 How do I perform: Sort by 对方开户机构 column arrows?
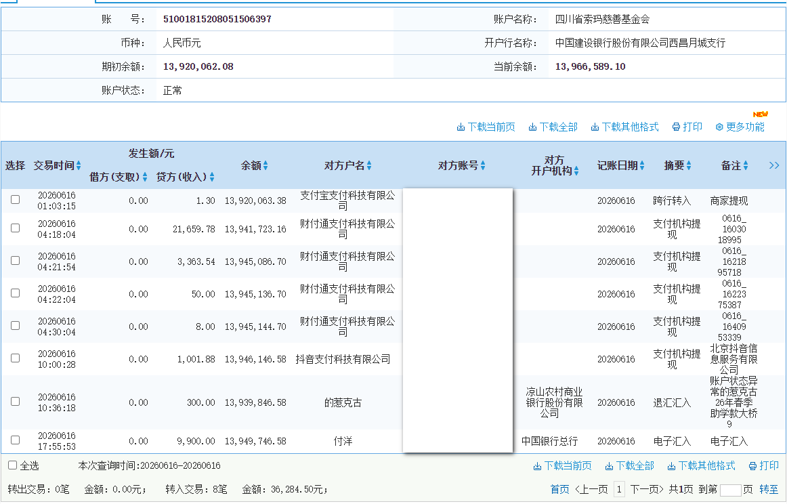click(x=576, y=171)
